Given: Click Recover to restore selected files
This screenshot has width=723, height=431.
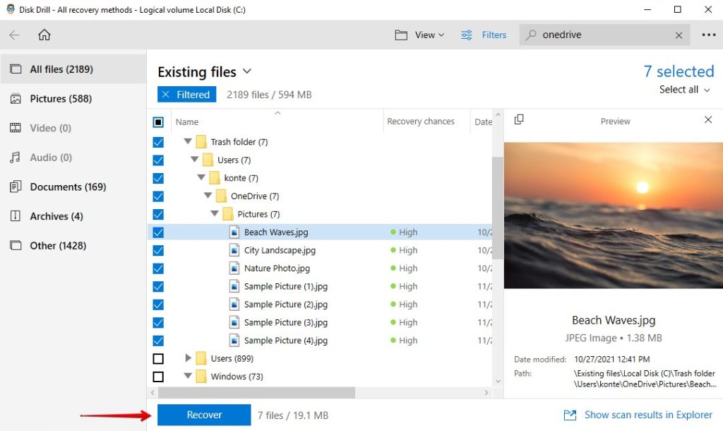Looking at the screenshot, I should click(x=203, y=415).
